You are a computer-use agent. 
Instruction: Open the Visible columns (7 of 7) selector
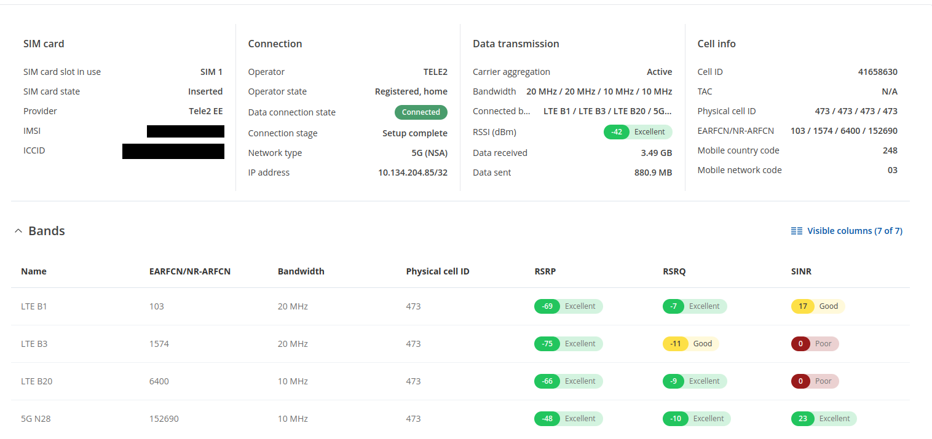pyautogui.click(x=847, y=231)
